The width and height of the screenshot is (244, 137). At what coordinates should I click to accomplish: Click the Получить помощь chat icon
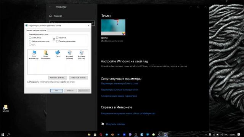(x=103, y=124)
